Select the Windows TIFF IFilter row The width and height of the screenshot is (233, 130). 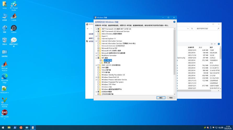pyautogui.click(x=109, y=84)
